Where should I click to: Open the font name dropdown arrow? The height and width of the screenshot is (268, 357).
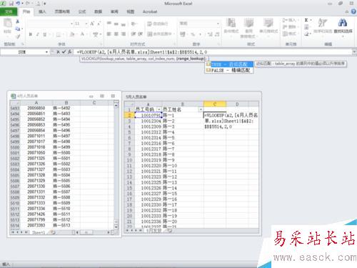pyautogui.click(x=71, y=24)
